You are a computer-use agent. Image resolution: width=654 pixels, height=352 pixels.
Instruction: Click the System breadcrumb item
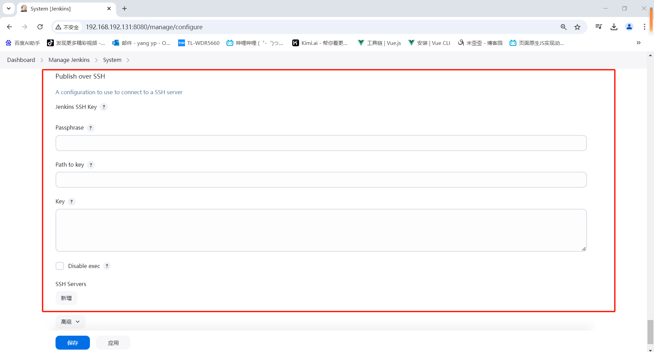coord(112,60)
